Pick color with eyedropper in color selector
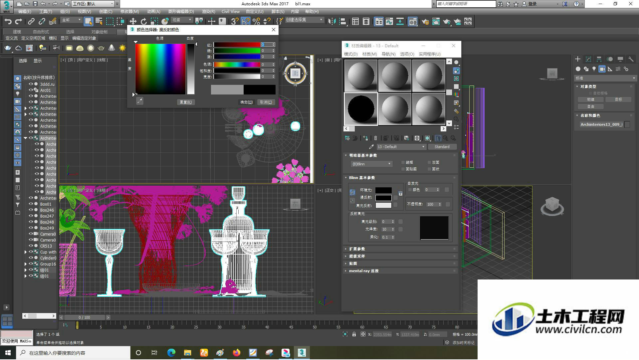Image resolution: width=639 pixels, height=360 pixels. (140, 101)
